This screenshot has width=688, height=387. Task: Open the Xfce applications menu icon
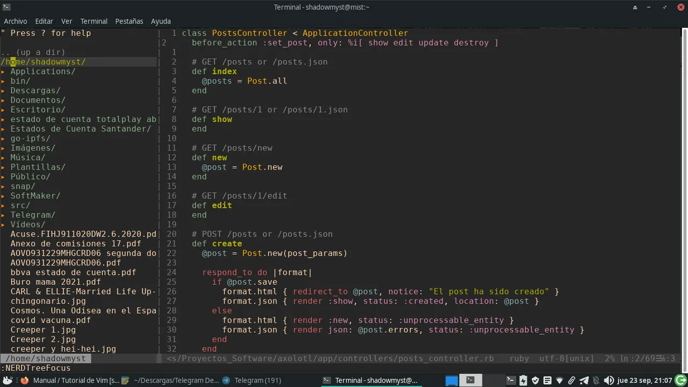click(8, 381)
